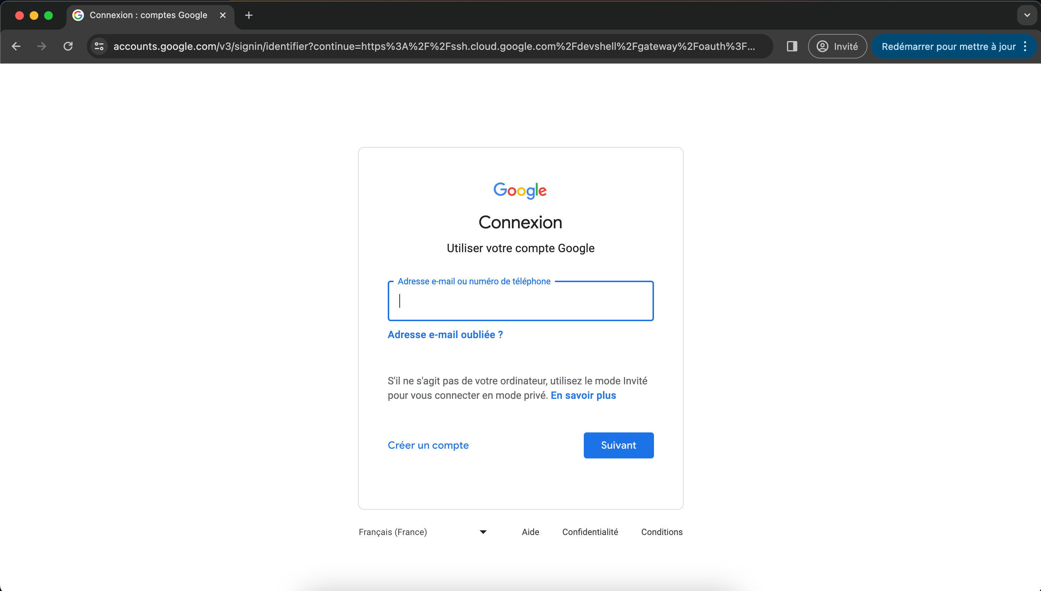Open the Adresse e-mail oubliée link
The width and height of the screenshot is (1041, 591).
pos(445,335)
